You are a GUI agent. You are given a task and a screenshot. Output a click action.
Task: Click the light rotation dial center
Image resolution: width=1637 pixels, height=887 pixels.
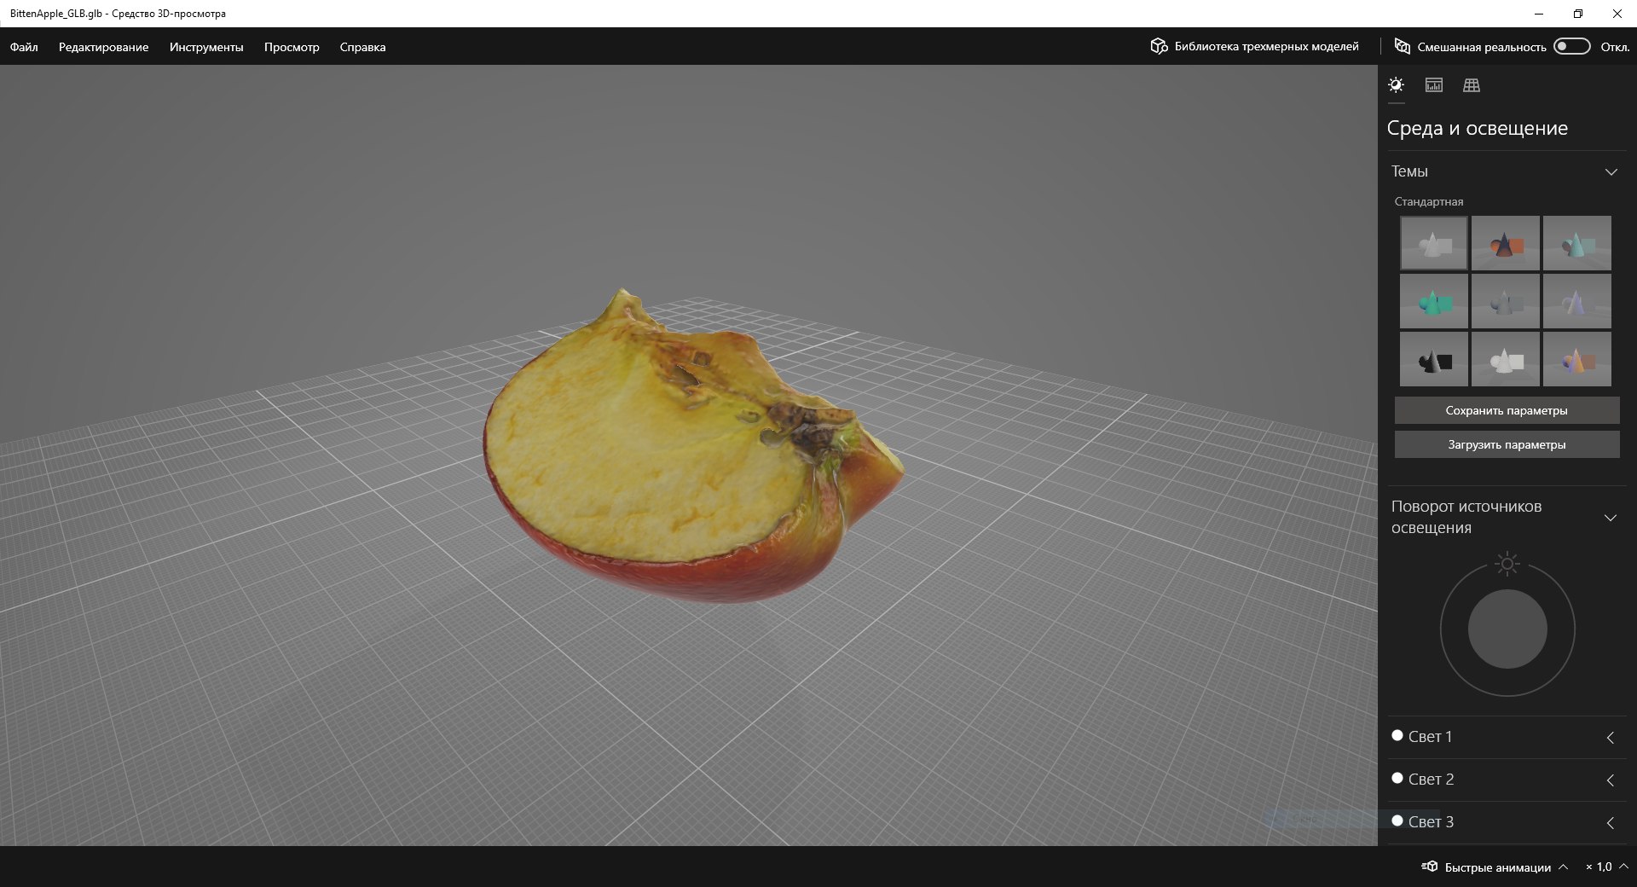[1507, 629]
